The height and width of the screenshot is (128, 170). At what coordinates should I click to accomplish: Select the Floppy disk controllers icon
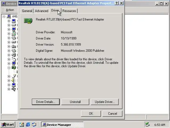[x=14, y=38]
